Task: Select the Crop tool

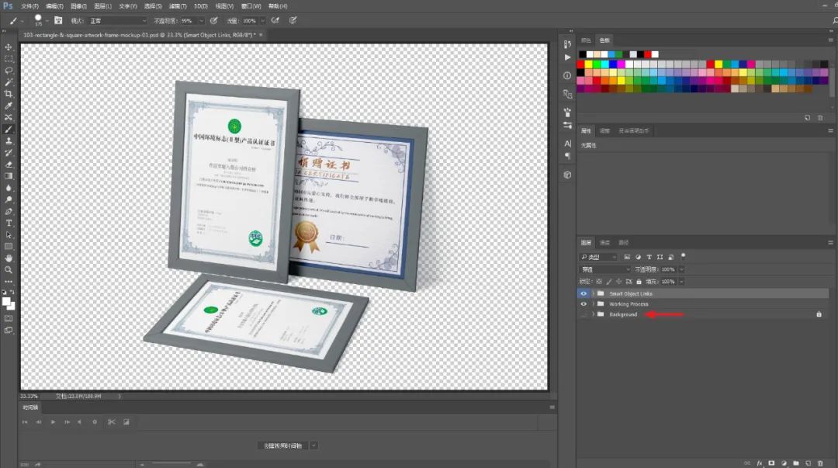Action: point(9,94)
